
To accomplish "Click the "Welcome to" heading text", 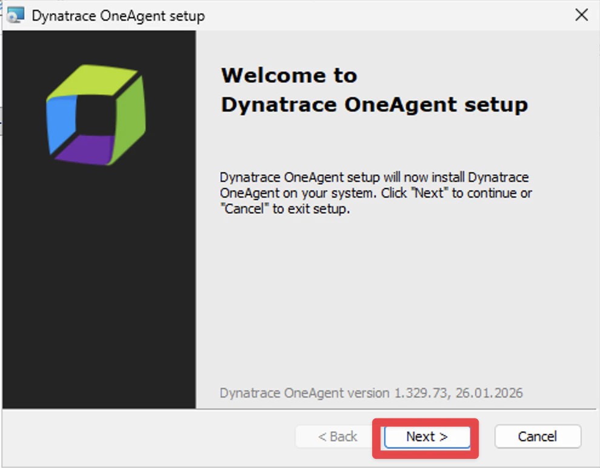I will click(x=289, y=75).
